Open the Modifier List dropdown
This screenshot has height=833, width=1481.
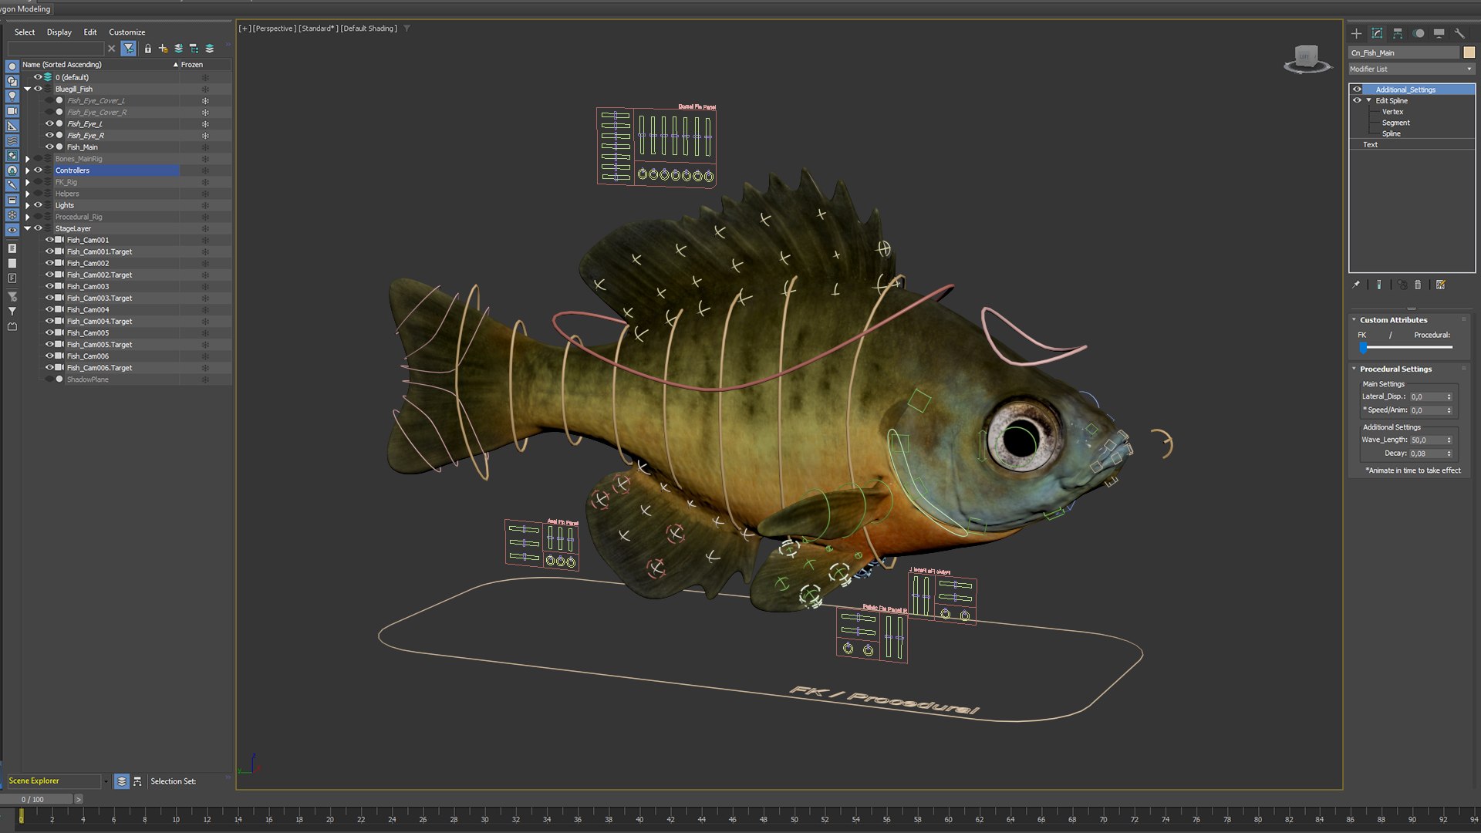point(1412,69)
